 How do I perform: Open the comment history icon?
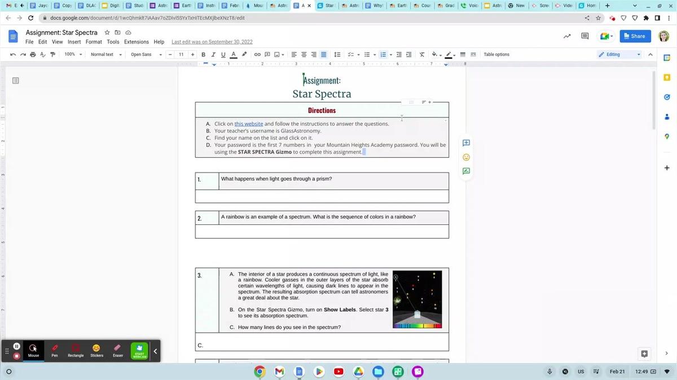click(x=585, y=36)
